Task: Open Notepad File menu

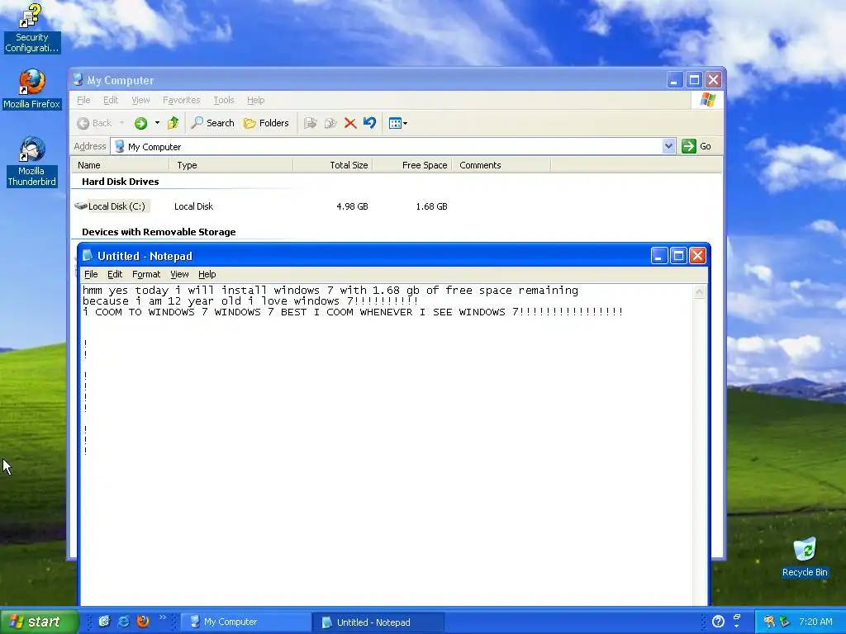Action: (91, 274)
